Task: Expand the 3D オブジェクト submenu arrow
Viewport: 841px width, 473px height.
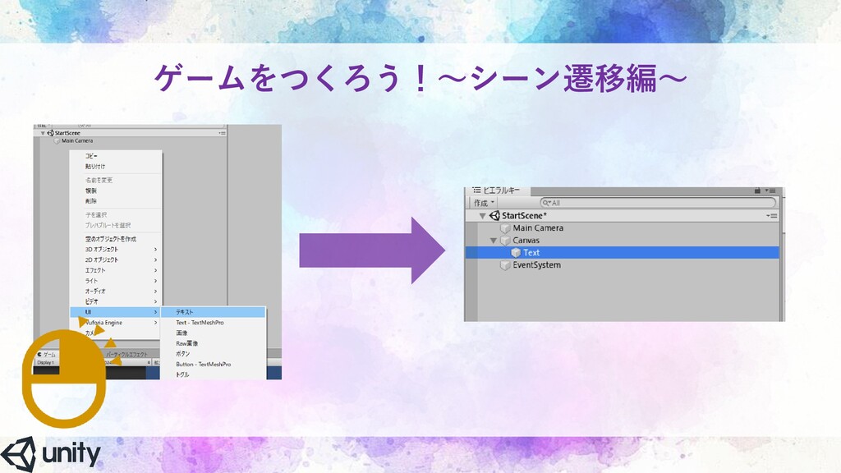Action: (155, 250)
